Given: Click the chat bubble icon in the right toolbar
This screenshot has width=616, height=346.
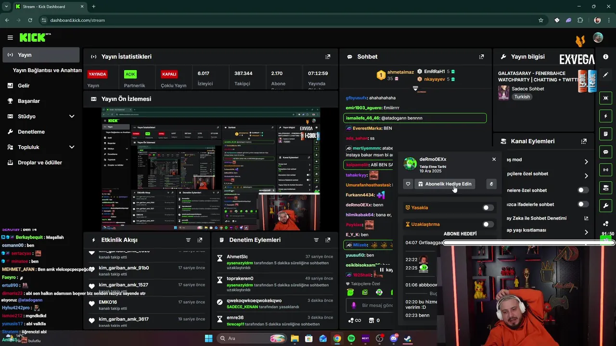Looking at the screenshot, I should point(605,152).
